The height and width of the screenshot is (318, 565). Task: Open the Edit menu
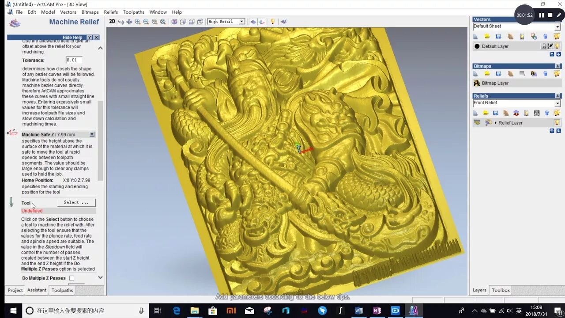32,12
